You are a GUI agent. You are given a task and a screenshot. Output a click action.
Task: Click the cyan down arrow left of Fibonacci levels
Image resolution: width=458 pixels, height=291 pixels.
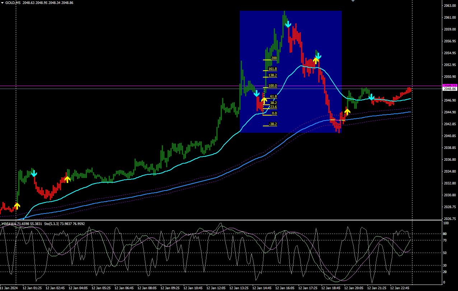click(x=257, y=94)
